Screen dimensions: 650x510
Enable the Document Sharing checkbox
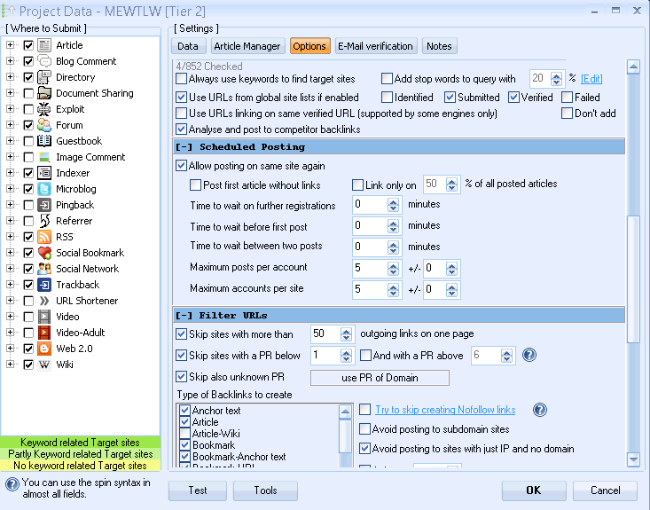(x=28, y=93)
